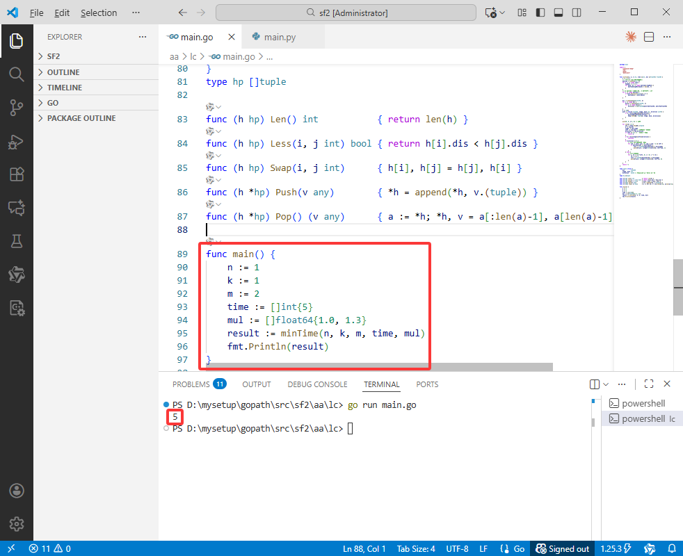683x556 pixels.
Task: Open Explorer Views and More Actions ellipsis
Action: click(x=143, y=37)
